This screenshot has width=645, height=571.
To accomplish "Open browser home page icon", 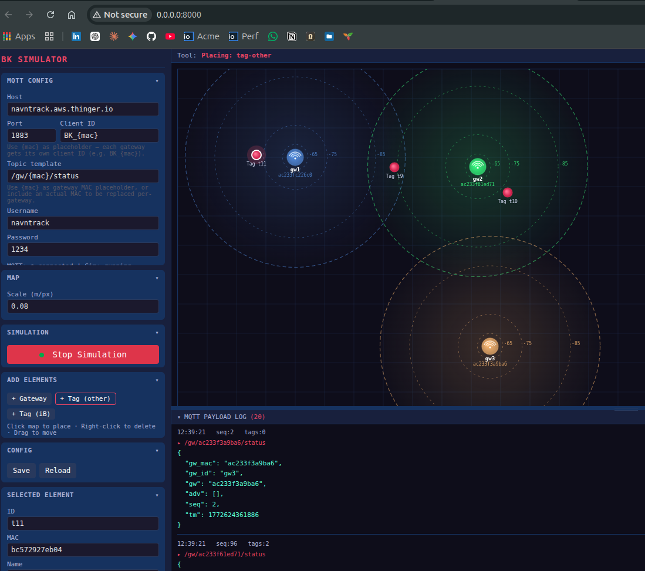I will (x=72, y=15).
